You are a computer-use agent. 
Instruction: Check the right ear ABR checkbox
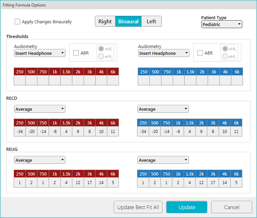pyautogui.click(x=76, y=53)
